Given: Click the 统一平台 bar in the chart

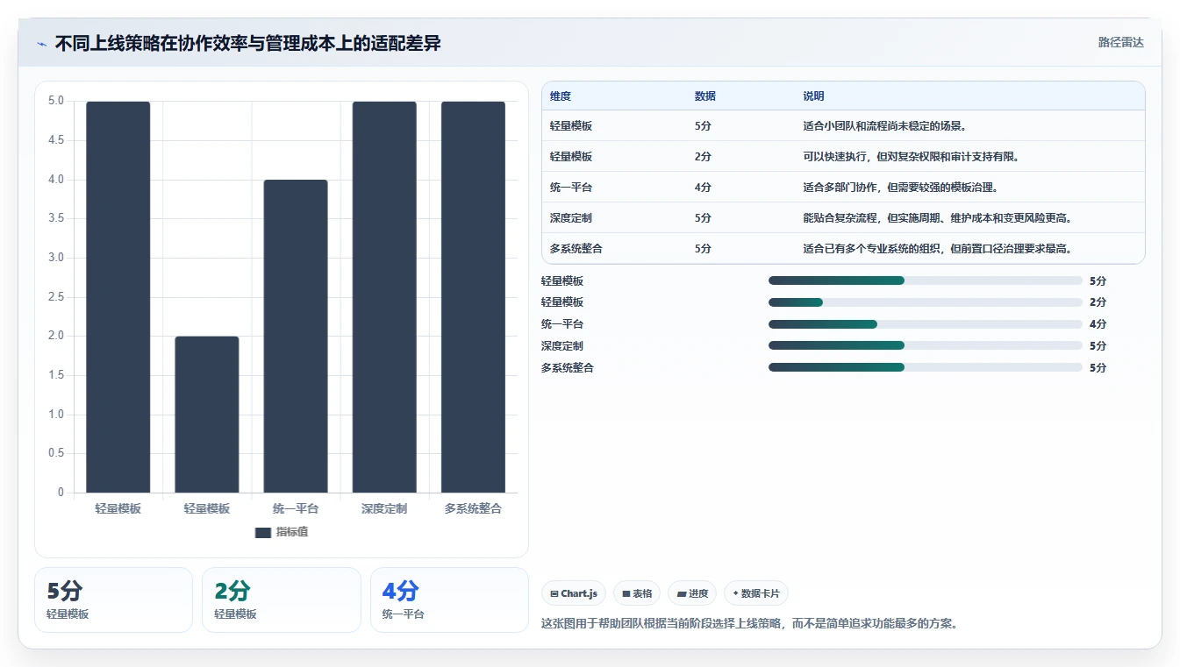Looking at the screenshot, I should 296,337.
